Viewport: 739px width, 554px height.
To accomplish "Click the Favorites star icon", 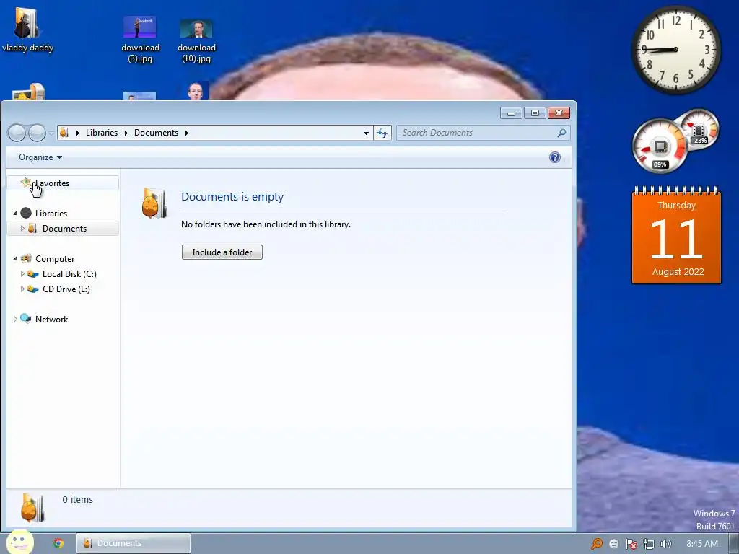I will (26, 183).
